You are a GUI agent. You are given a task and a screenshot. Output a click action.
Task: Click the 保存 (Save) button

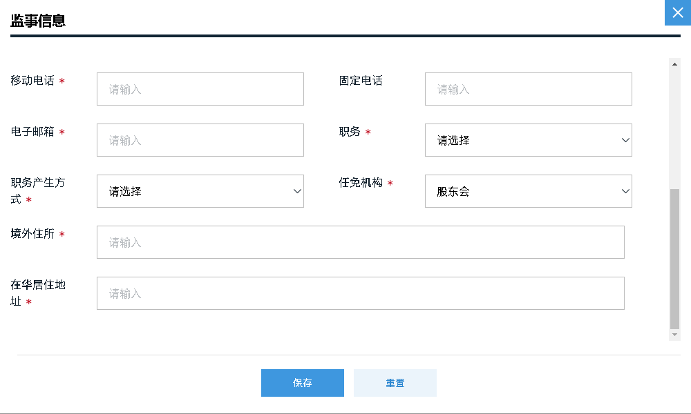tap(302, 383)
